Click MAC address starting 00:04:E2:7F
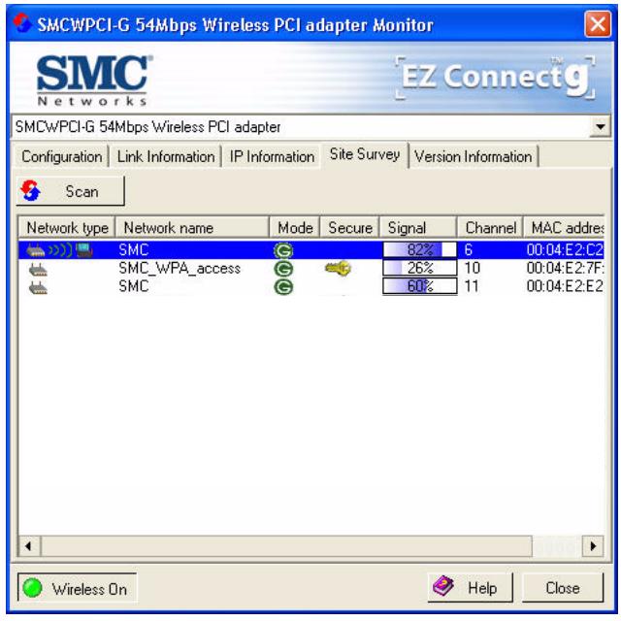This screenshot has height=621, width=621. pos(565,268)
